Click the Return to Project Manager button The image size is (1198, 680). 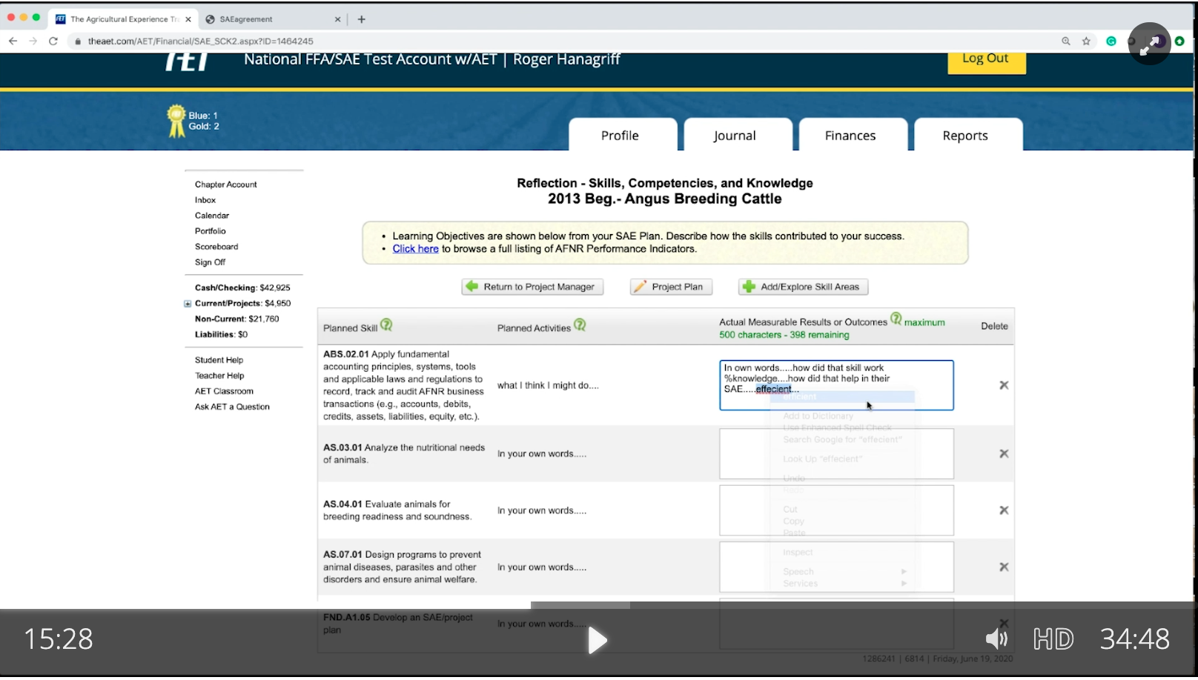[x=532, y=287]
